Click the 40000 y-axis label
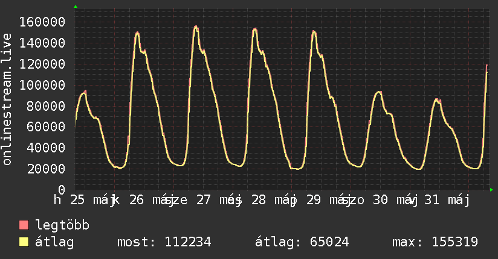This screenshot has width=498, height=259. pos(46,148)
